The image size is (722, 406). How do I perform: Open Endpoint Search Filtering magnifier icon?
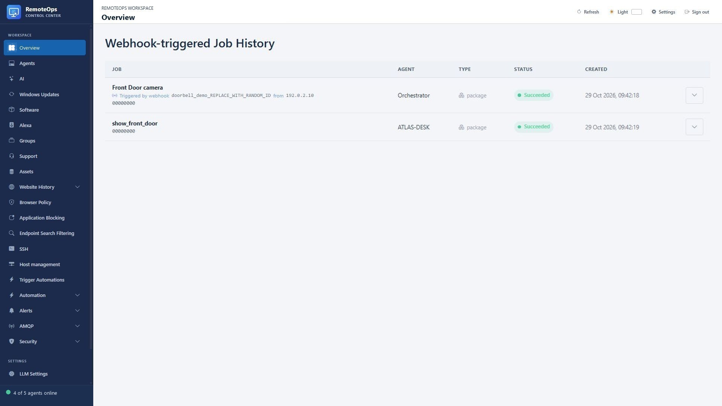tap(12, 233)
